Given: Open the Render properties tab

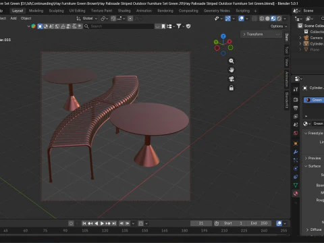Looking at the screenshot, I should click(296, 99).
